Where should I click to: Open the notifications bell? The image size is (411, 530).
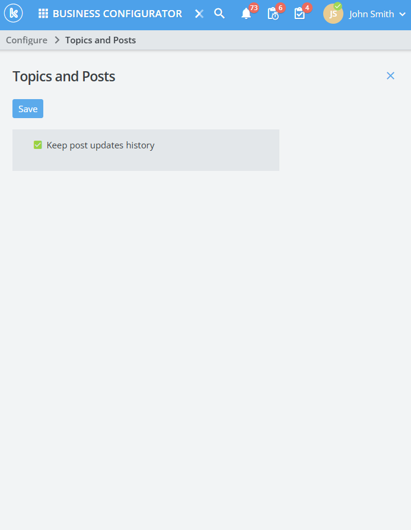246,14
